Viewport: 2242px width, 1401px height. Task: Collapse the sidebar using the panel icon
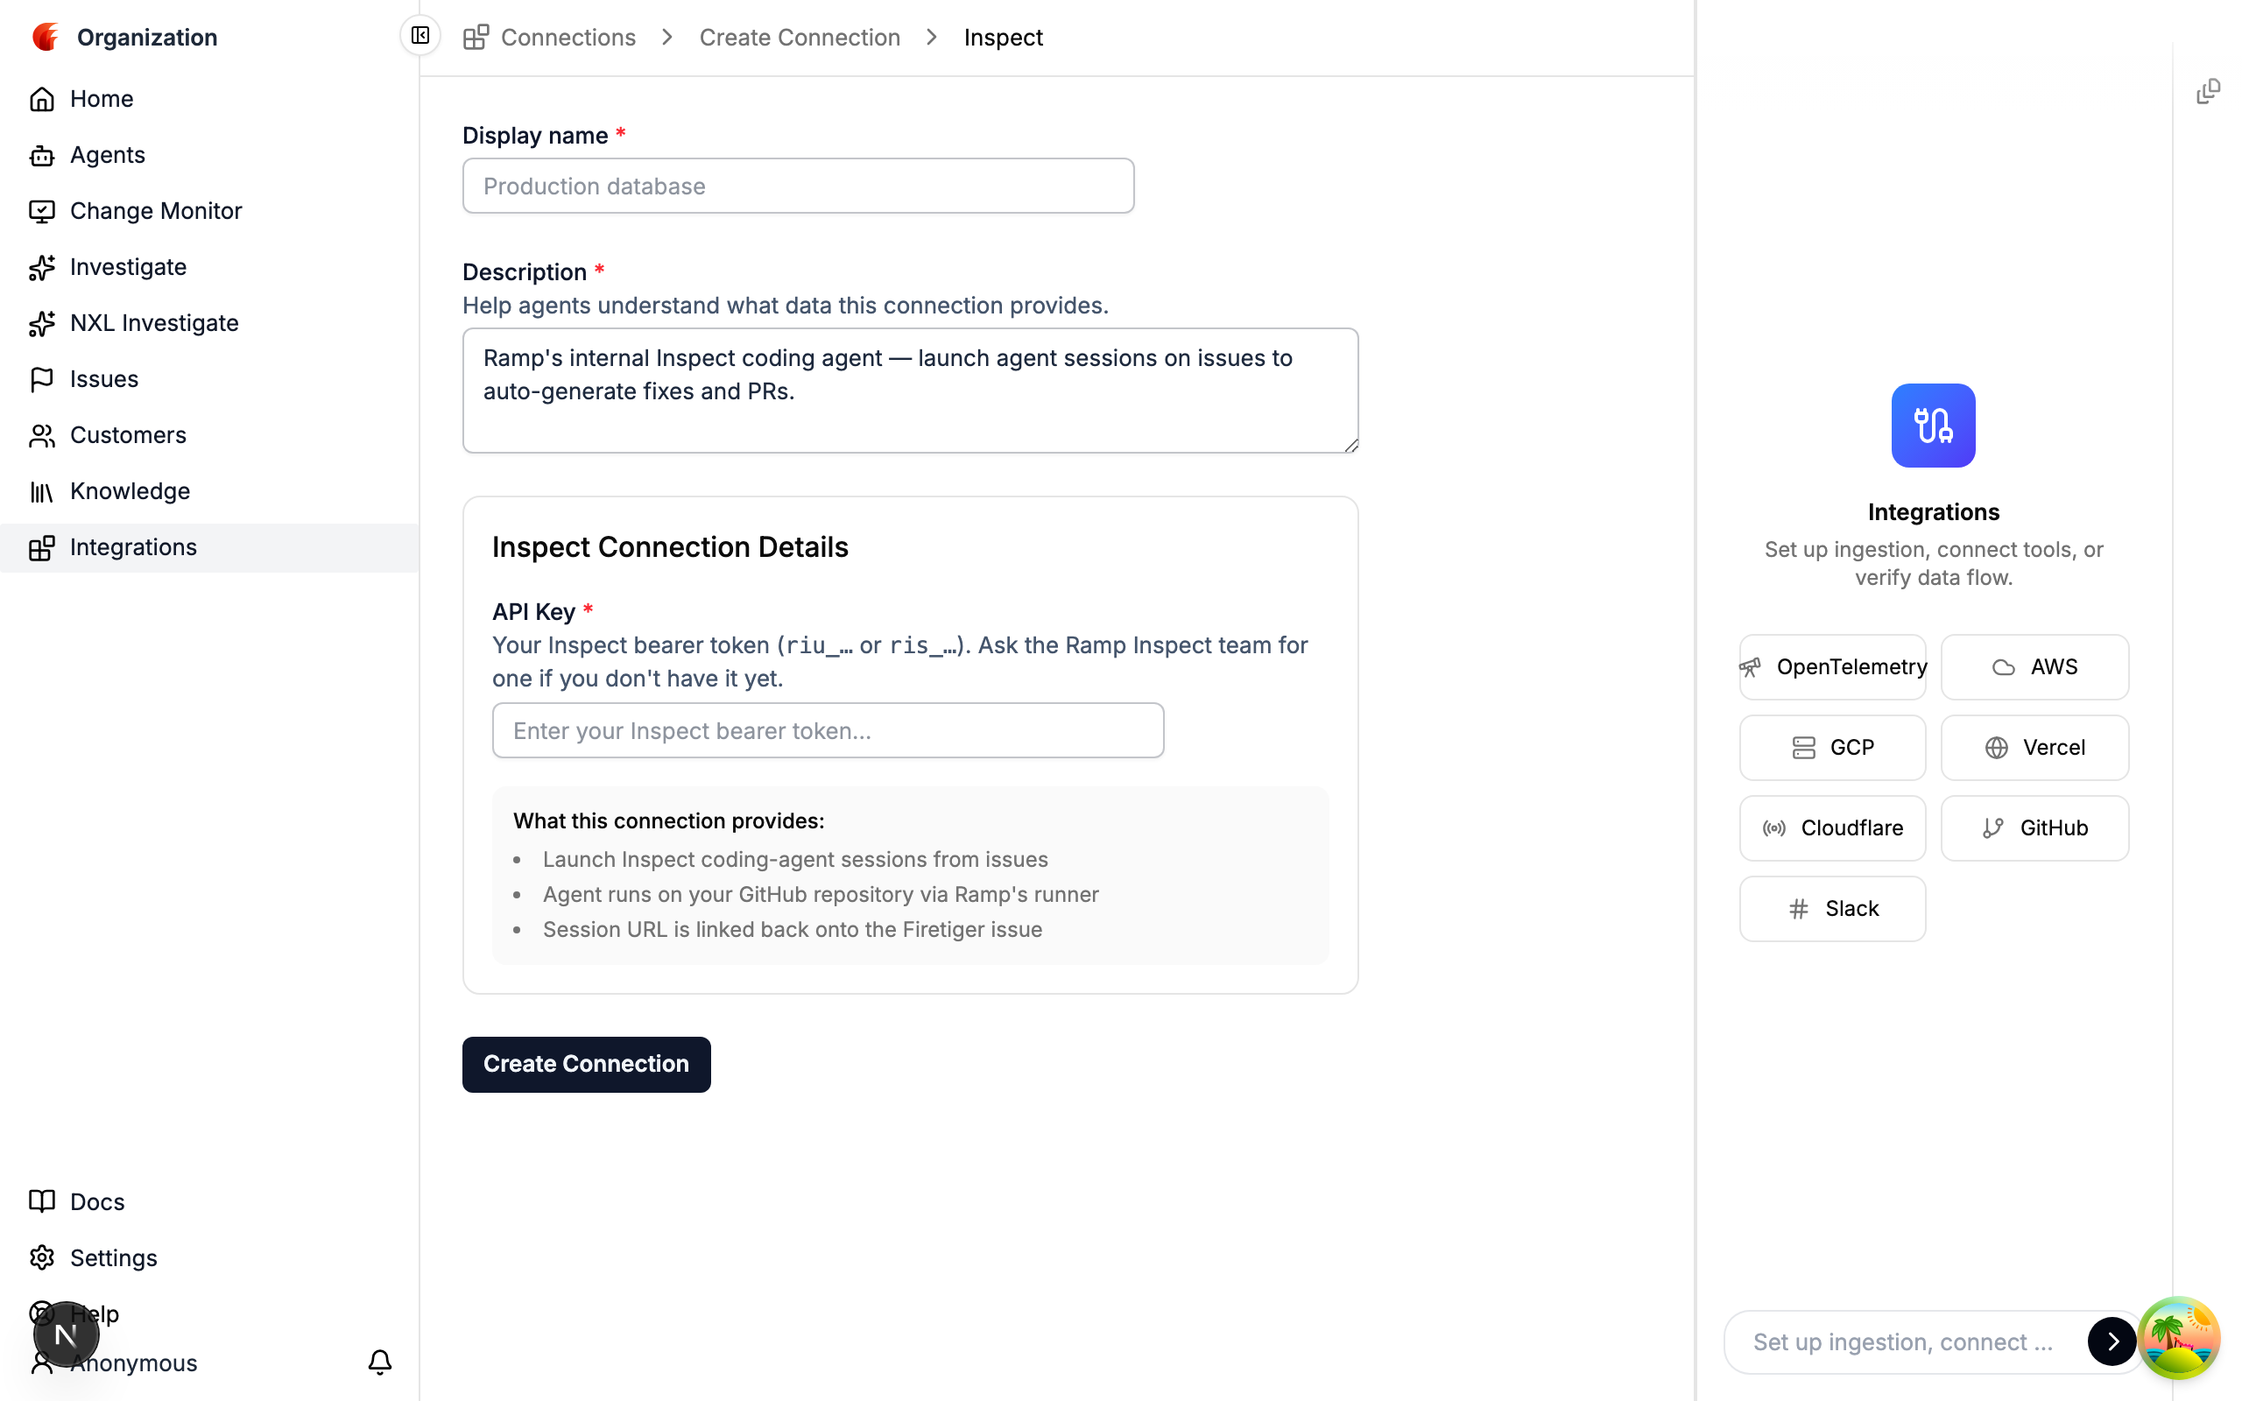420,36
